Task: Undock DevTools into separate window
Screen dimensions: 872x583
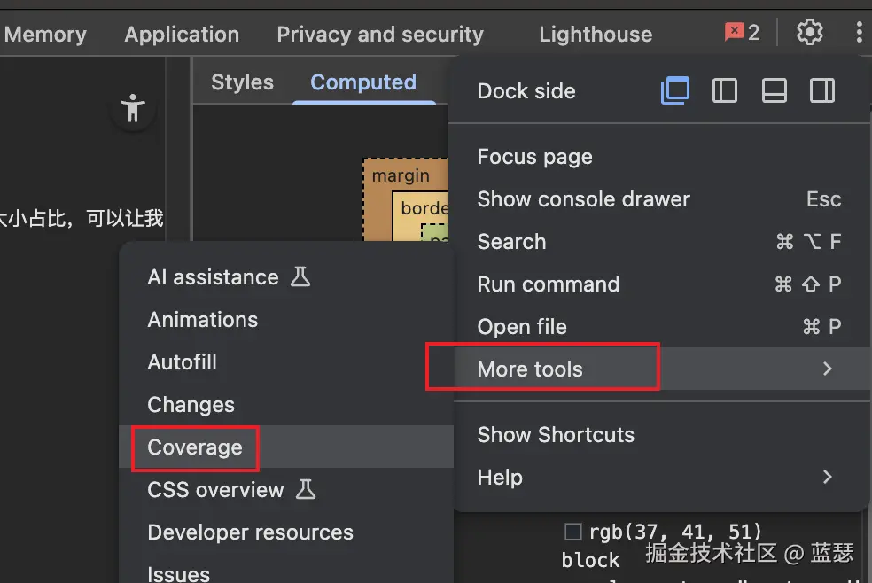Action: [x=675, y=90]
